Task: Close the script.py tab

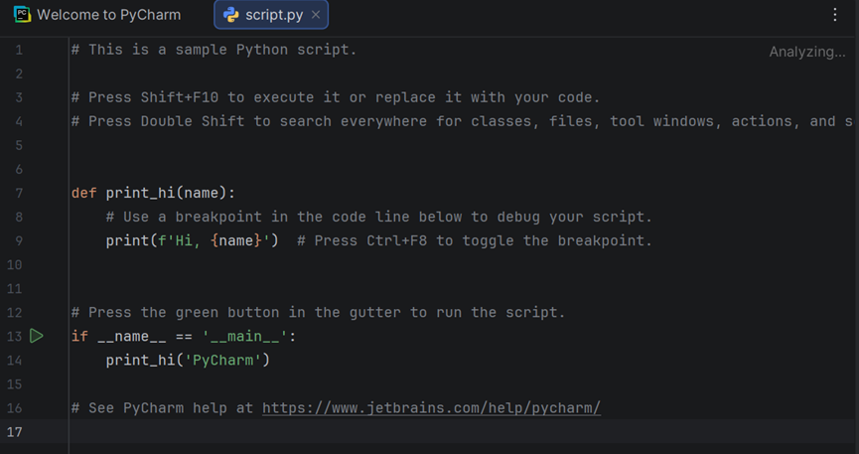Action: pyautogui.click(x=316, y=15)
